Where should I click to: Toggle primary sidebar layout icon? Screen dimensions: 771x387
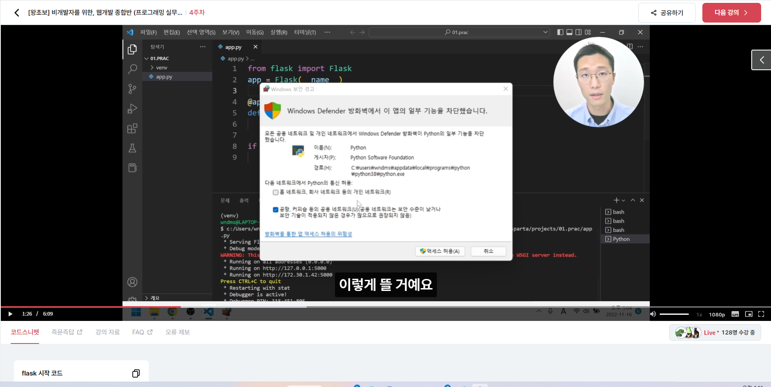click(560, 32)
